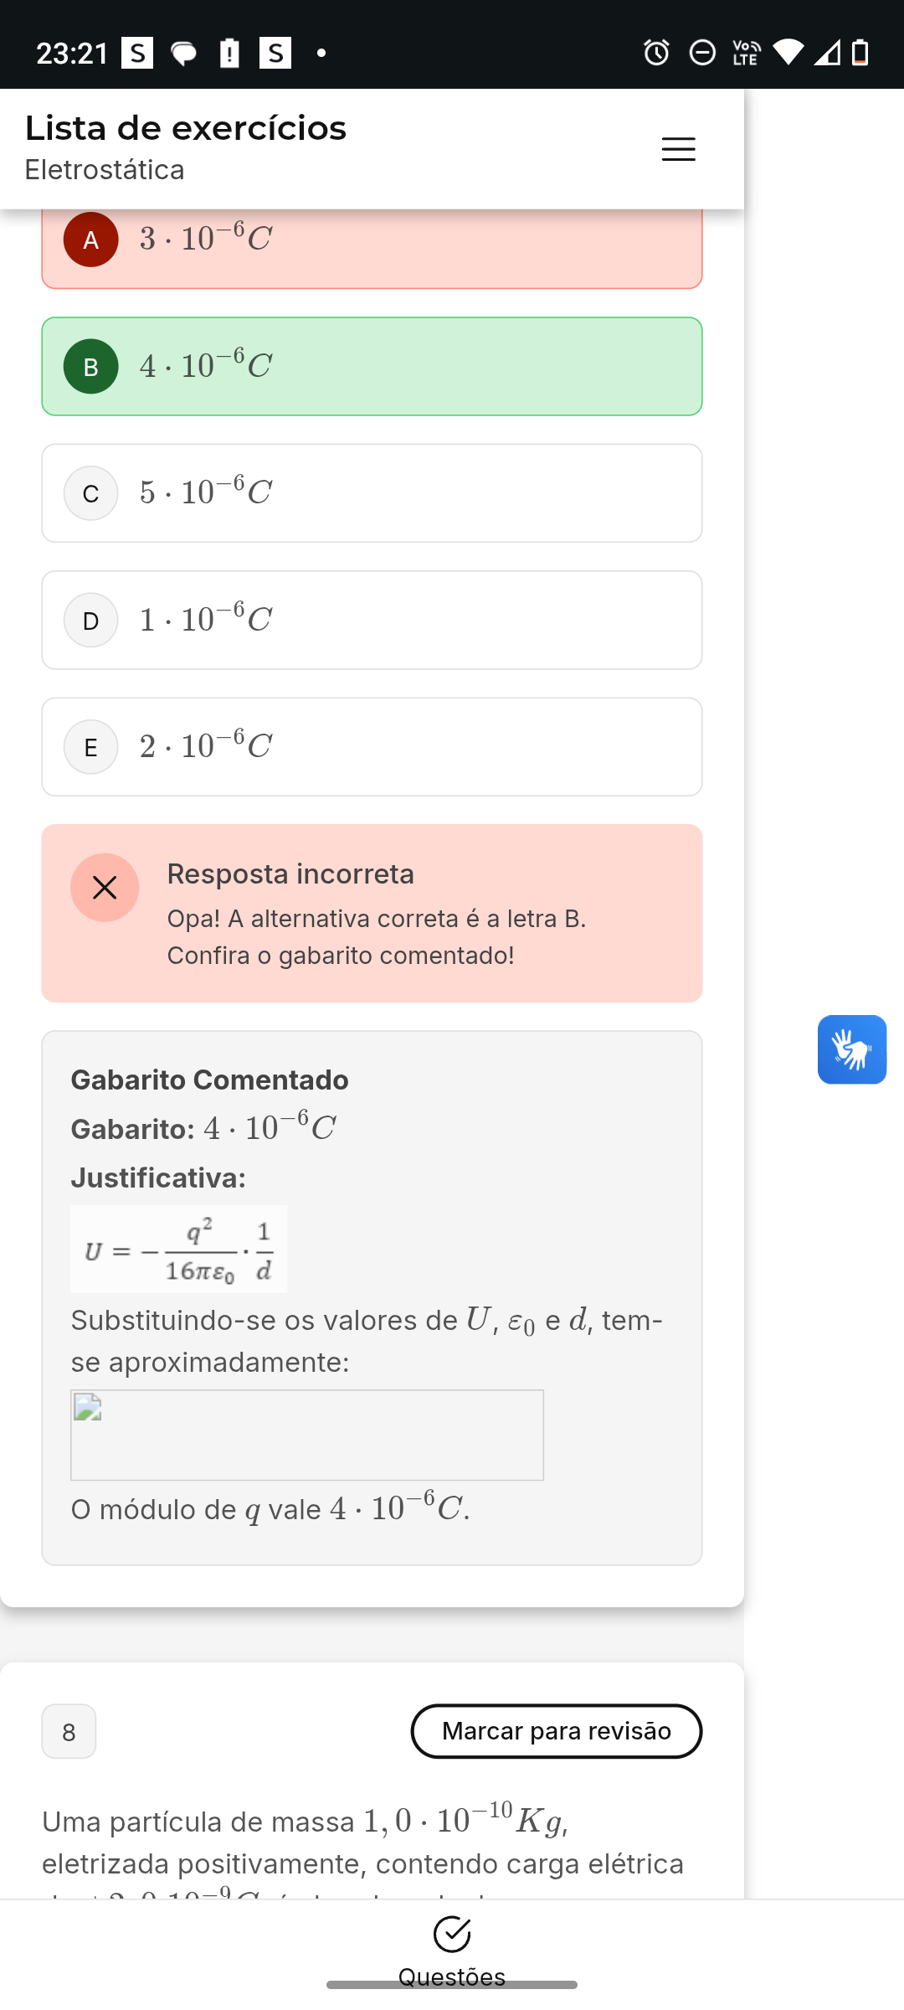Tap the broken image in Gabarito Comentado

[x=307, y=1435]
